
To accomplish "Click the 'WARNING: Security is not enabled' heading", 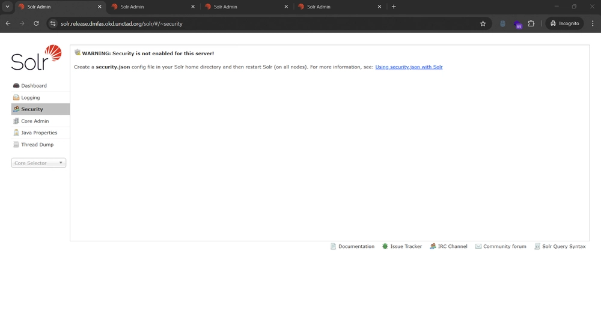I will (148, 53).
